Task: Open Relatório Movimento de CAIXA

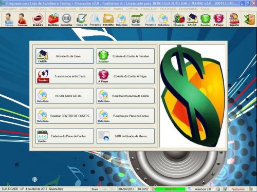Action: (x=125, y=96)
